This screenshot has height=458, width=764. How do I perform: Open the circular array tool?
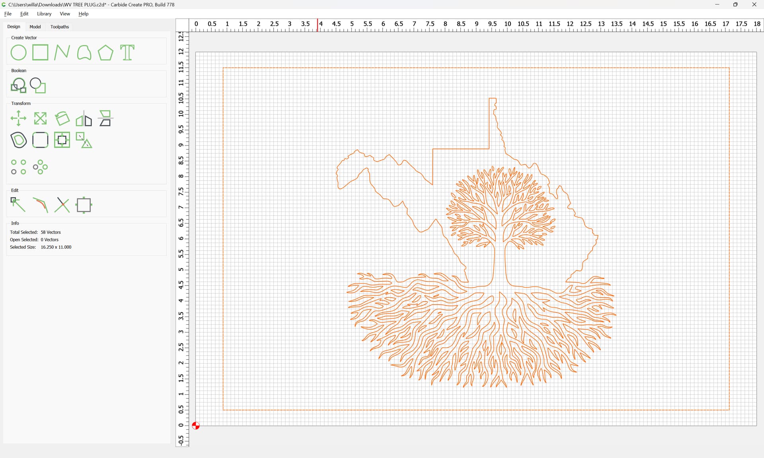pos(40,167)
